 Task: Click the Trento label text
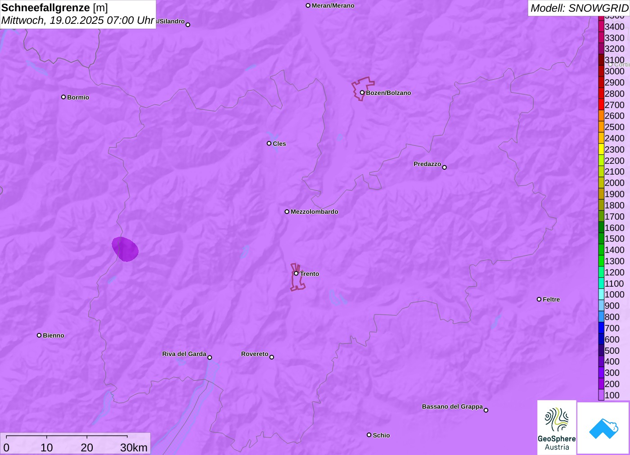[310, 274]
